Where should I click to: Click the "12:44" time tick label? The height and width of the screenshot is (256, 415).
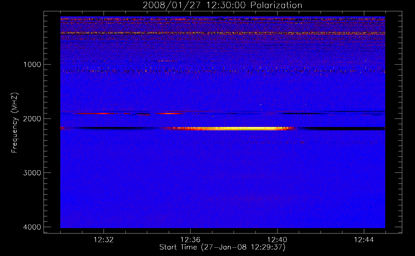coord(364,240)
